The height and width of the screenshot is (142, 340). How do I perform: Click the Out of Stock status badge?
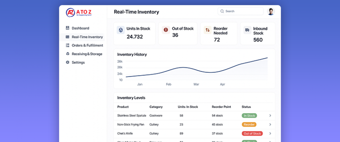[252, 133]
